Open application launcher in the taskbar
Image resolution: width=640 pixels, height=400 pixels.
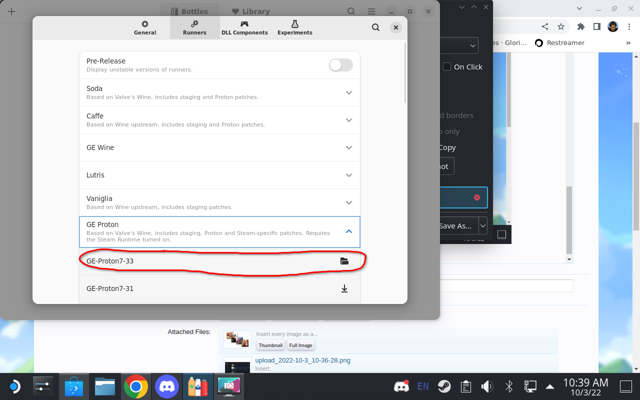(x=14, y=386)
